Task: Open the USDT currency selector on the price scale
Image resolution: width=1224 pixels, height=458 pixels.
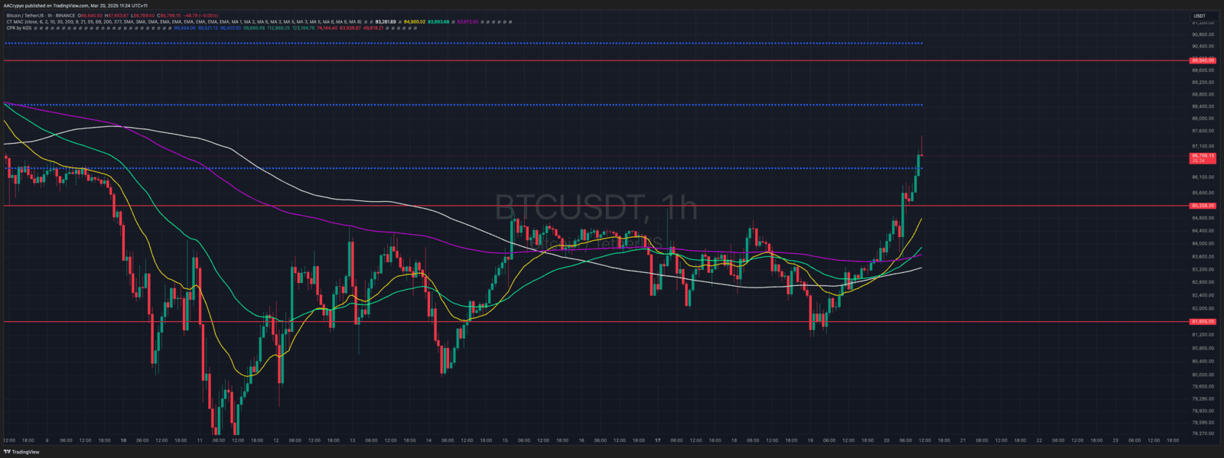Action: click(x=1200, y=15)
